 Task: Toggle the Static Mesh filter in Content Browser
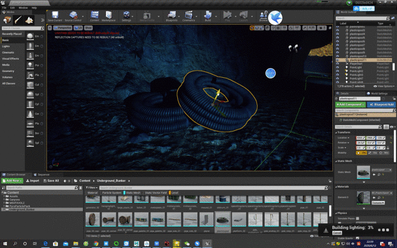click(132, 193)
